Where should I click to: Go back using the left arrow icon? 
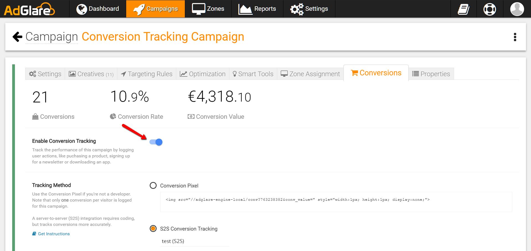(17, 37)
